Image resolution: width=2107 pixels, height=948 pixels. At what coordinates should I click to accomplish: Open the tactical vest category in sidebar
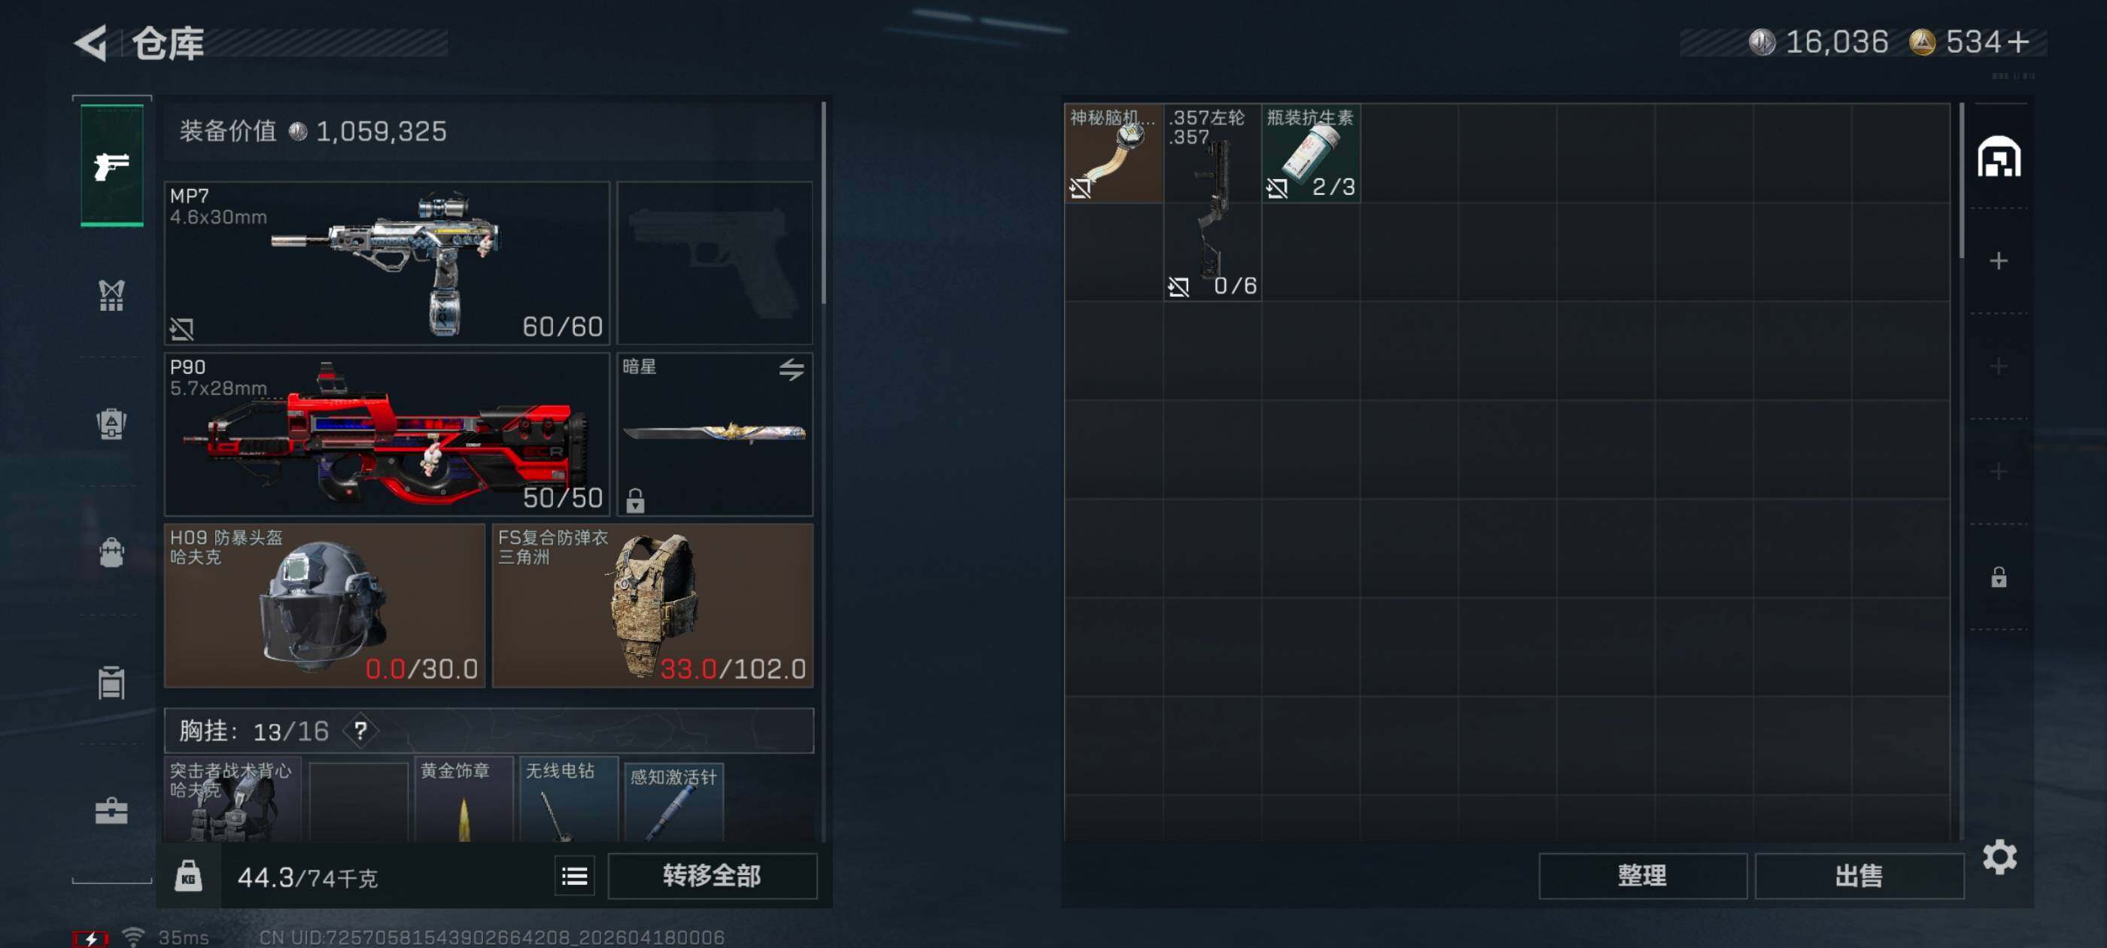pos(111,295)
